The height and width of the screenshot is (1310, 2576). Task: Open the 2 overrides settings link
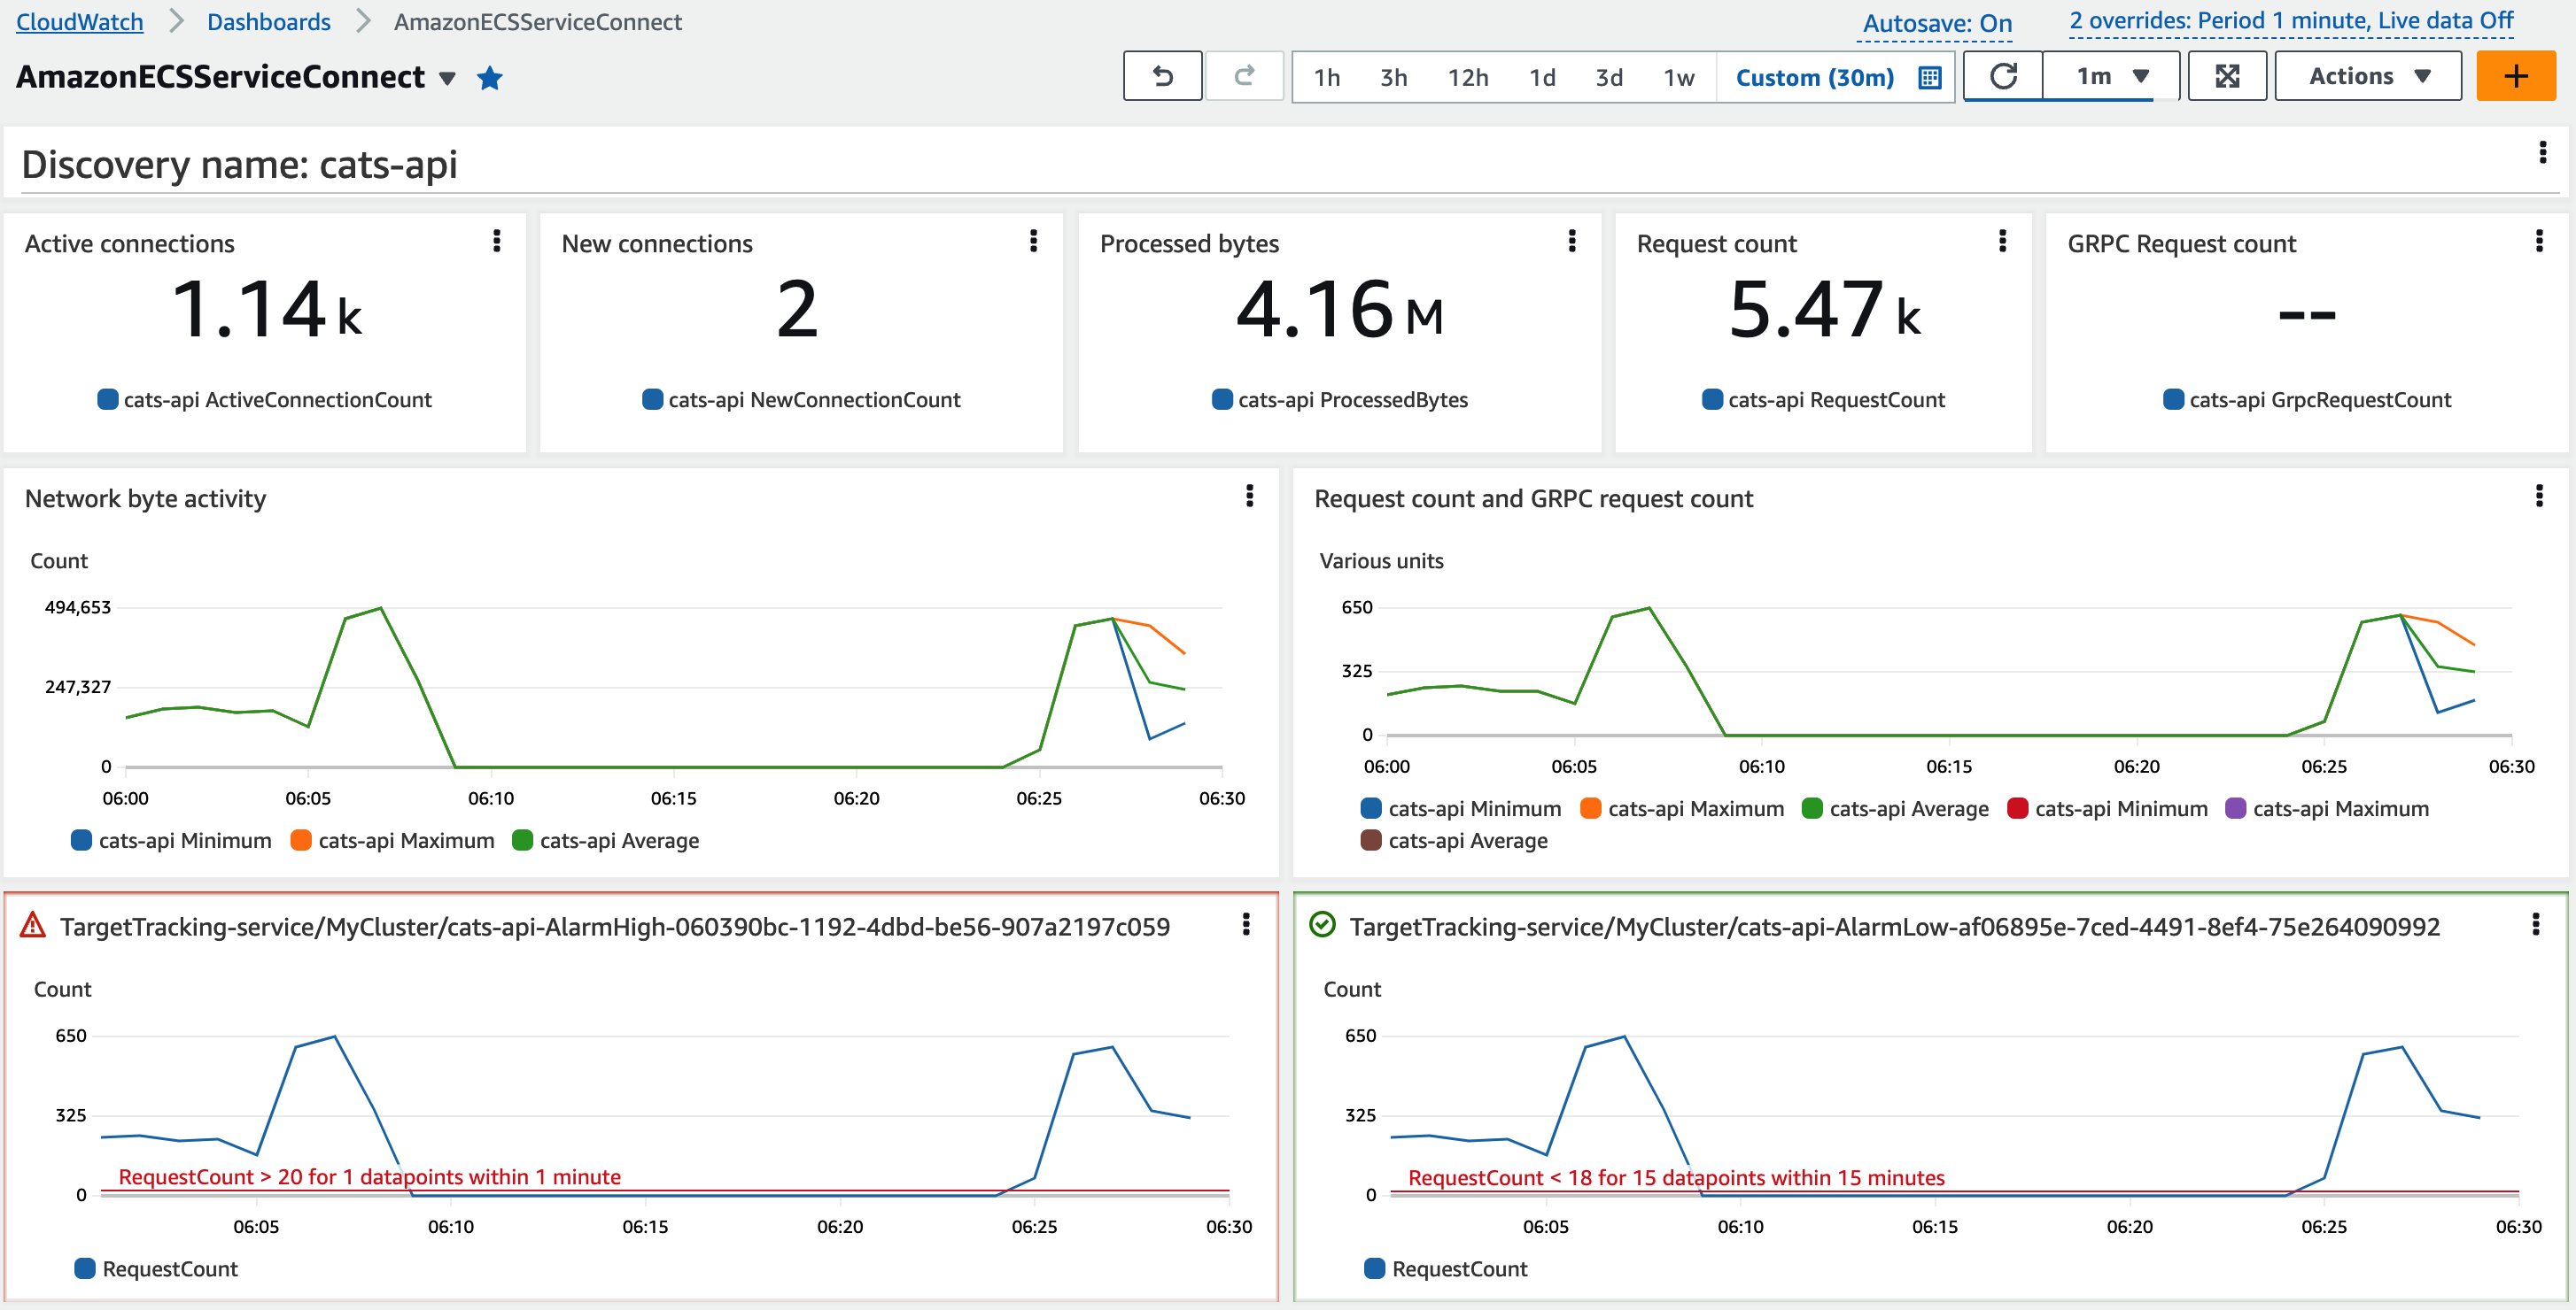pos(2290,21)
